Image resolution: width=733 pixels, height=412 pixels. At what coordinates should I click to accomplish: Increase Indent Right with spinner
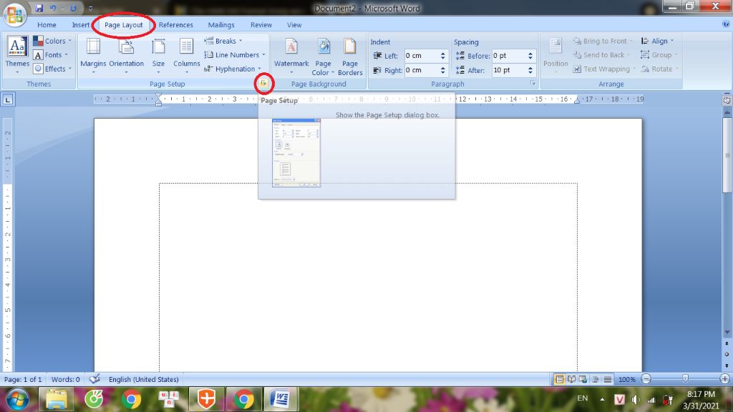click(442, 67)
